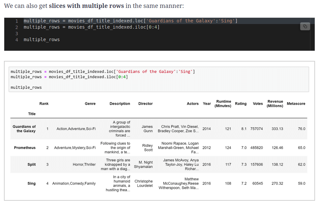Click the votes value 485820
The width and height of the screenshot is (318, 205).
coord(257,148)
